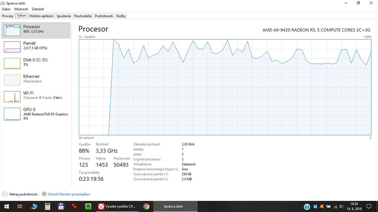Click the Výkon tab

[x=21, y=16]
